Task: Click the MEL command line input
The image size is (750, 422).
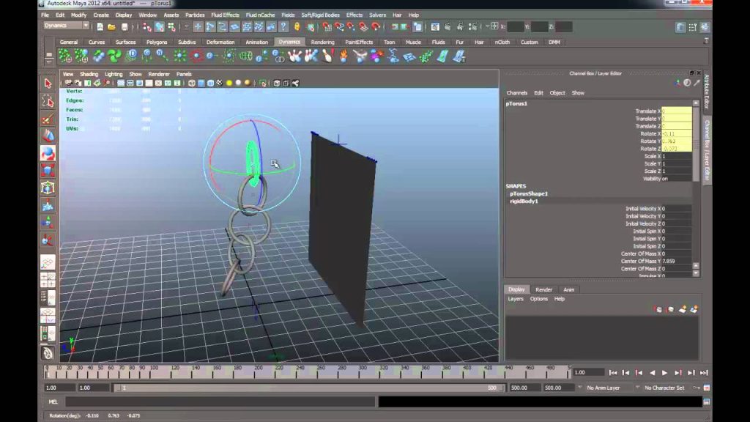Action: point(220,402)
